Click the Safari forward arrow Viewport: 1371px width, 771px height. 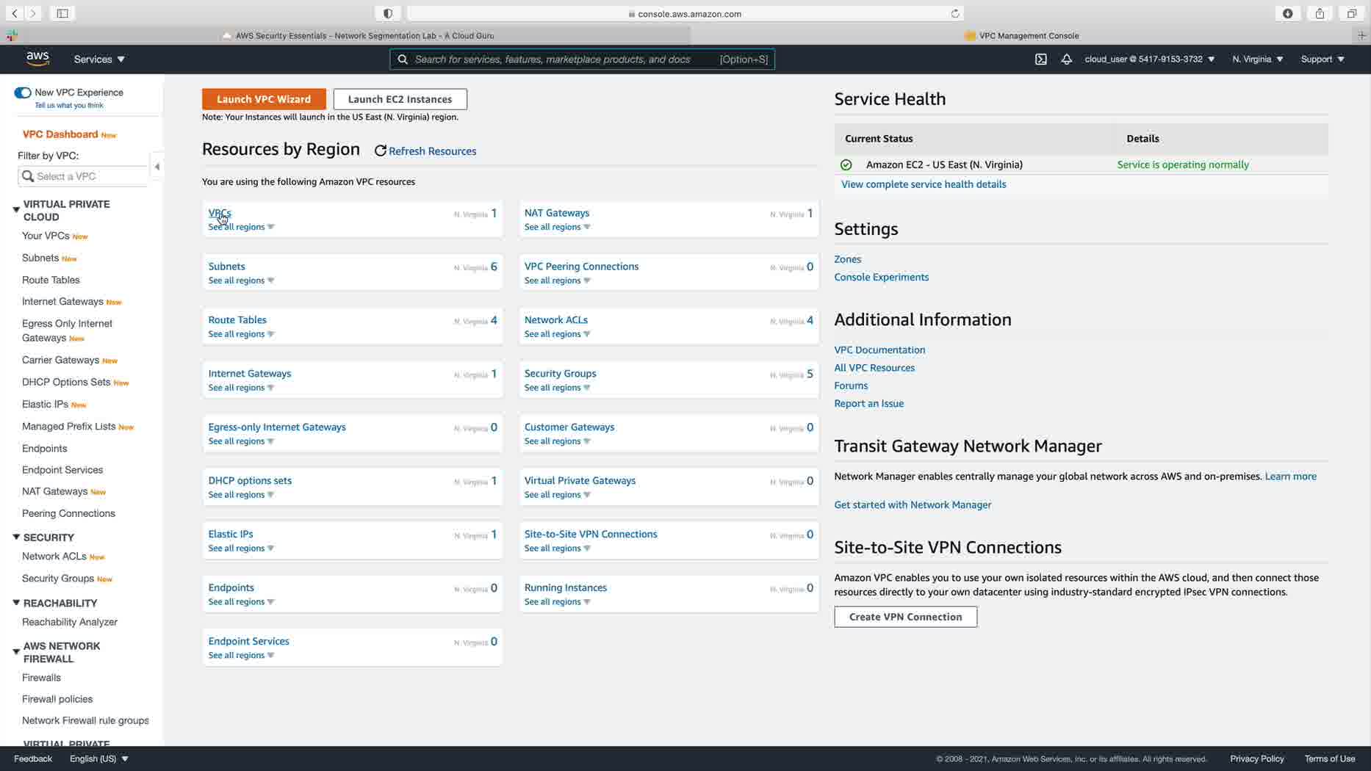tap(33, 13)
